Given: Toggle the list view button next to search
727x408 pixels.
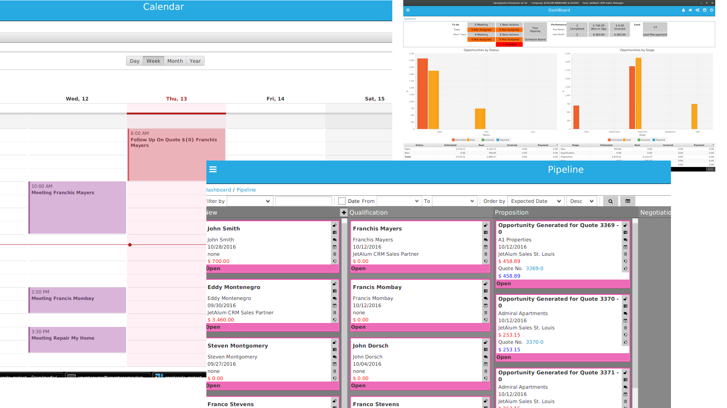Looking at the screenshot, I should click(x=627, y=201).
